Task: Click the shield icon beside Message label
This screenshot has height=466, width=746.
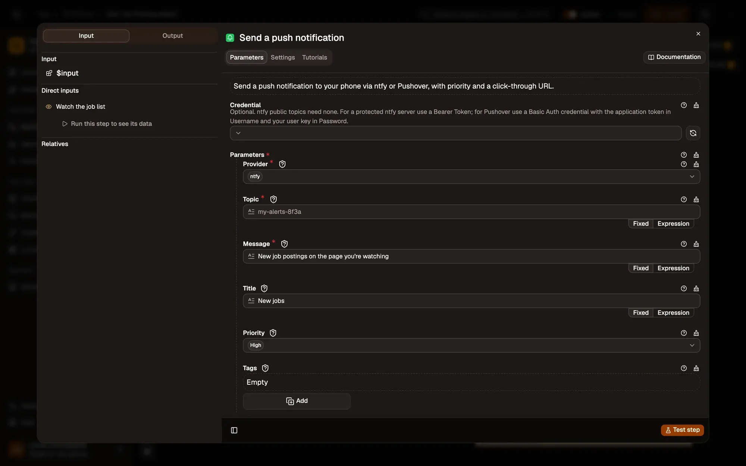Action: 284,244
